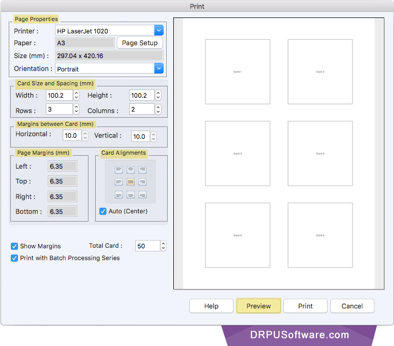Screen dimensions: 394x346
Task: Click the Rows stepper arrows
Action: point(77,109)
